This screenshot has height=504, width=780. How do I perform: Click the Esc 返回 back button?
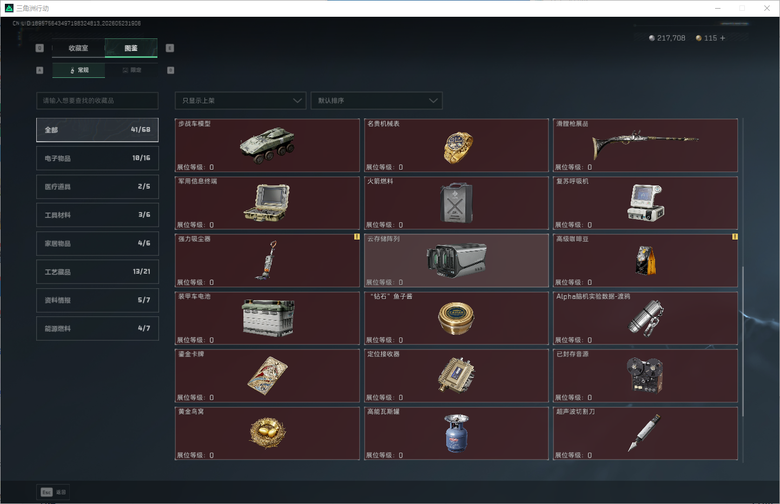53,492
